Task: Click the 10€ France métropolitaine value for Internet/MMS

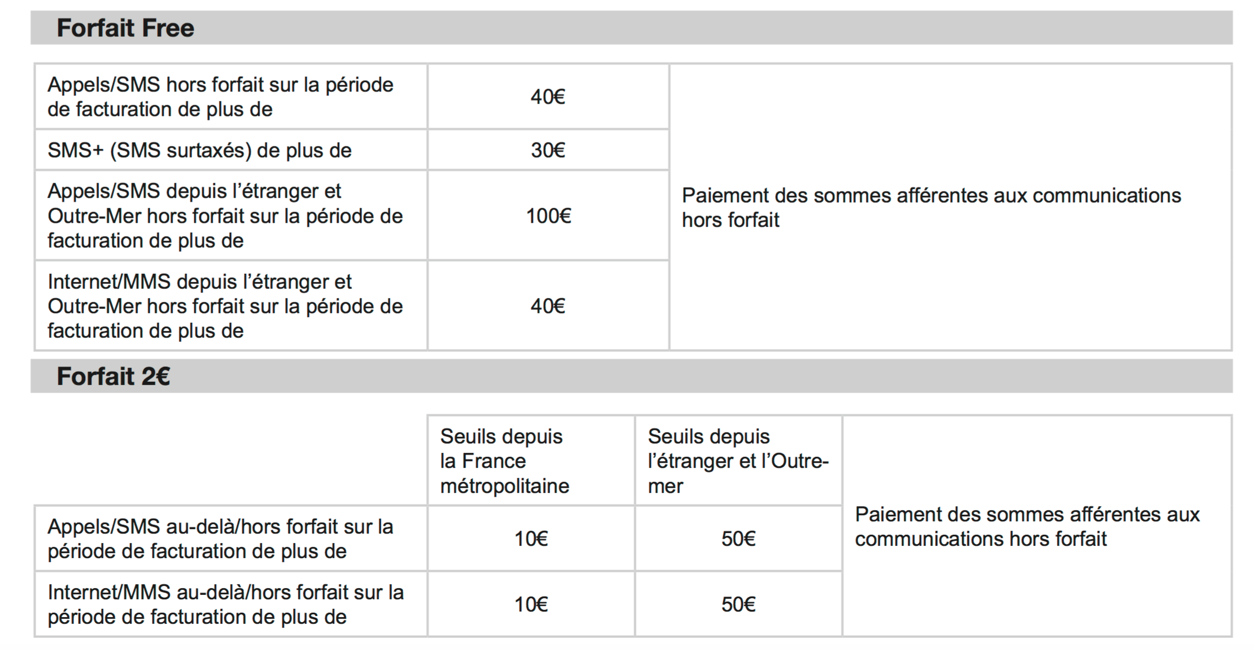Action: click(531, 604)
